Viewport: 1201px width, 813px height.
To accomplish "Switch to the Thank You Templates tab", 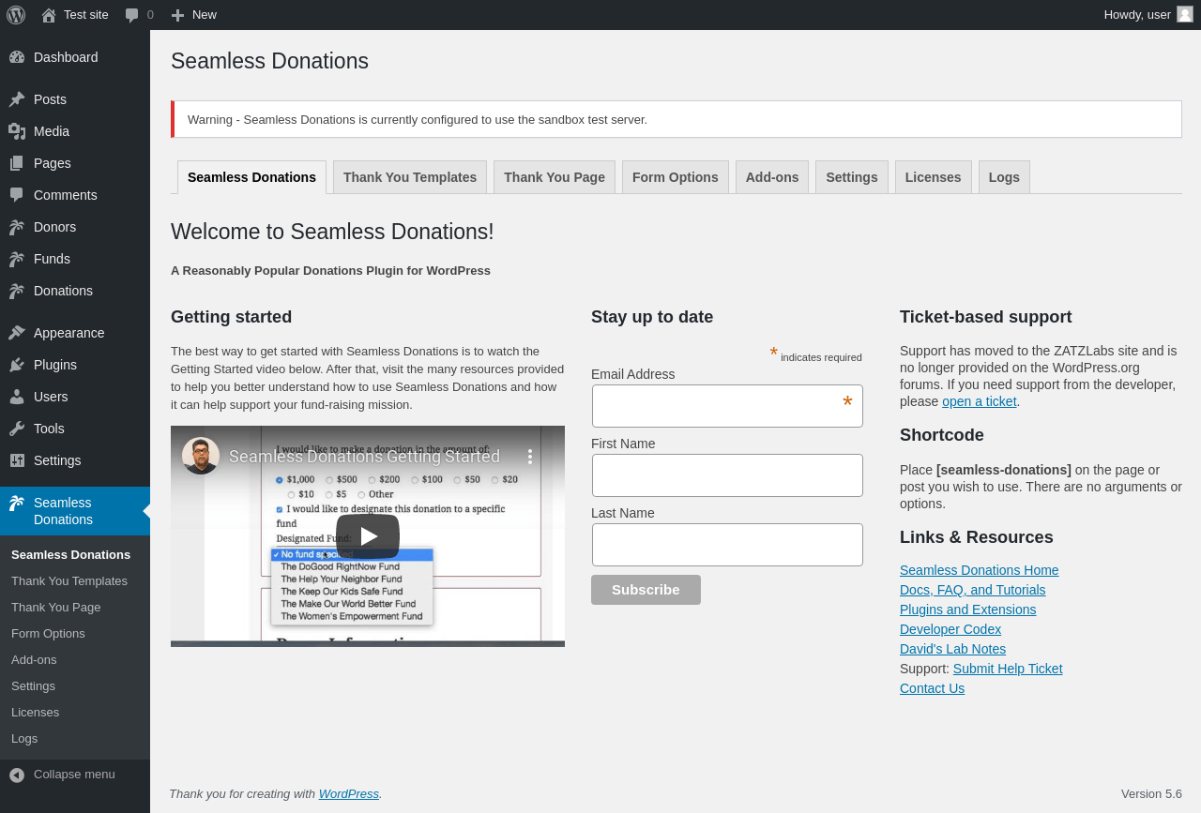I will 410,177.
